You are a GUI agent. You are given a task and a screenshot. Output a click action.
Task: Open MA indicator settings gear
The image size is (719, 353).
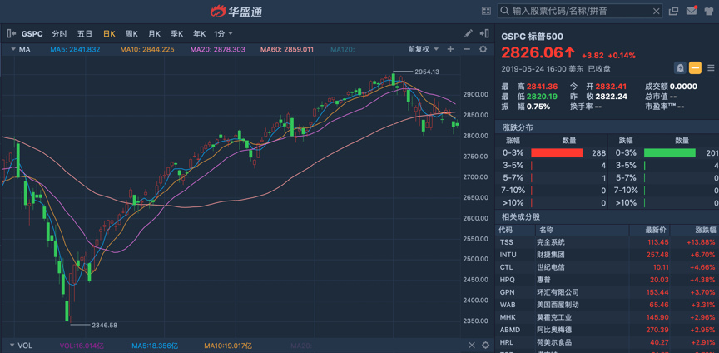[x=483, y=49]
